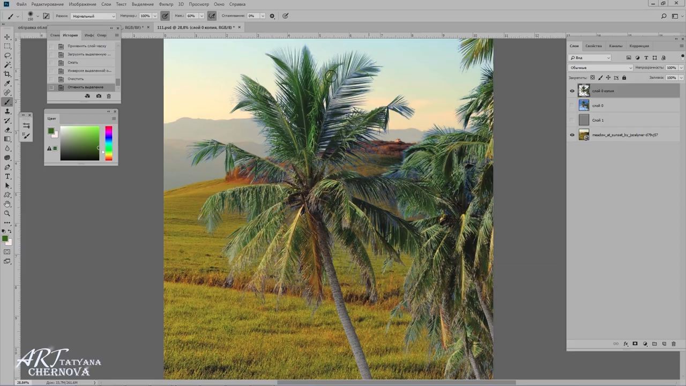686x386 pixels.
Task: Switch to the Коррекция tab
Action: (639, 46)
